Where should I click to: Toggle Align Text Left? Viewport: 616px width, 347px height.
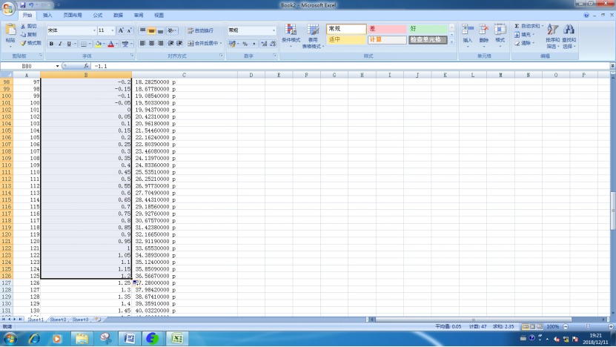(x=142, y=43)
